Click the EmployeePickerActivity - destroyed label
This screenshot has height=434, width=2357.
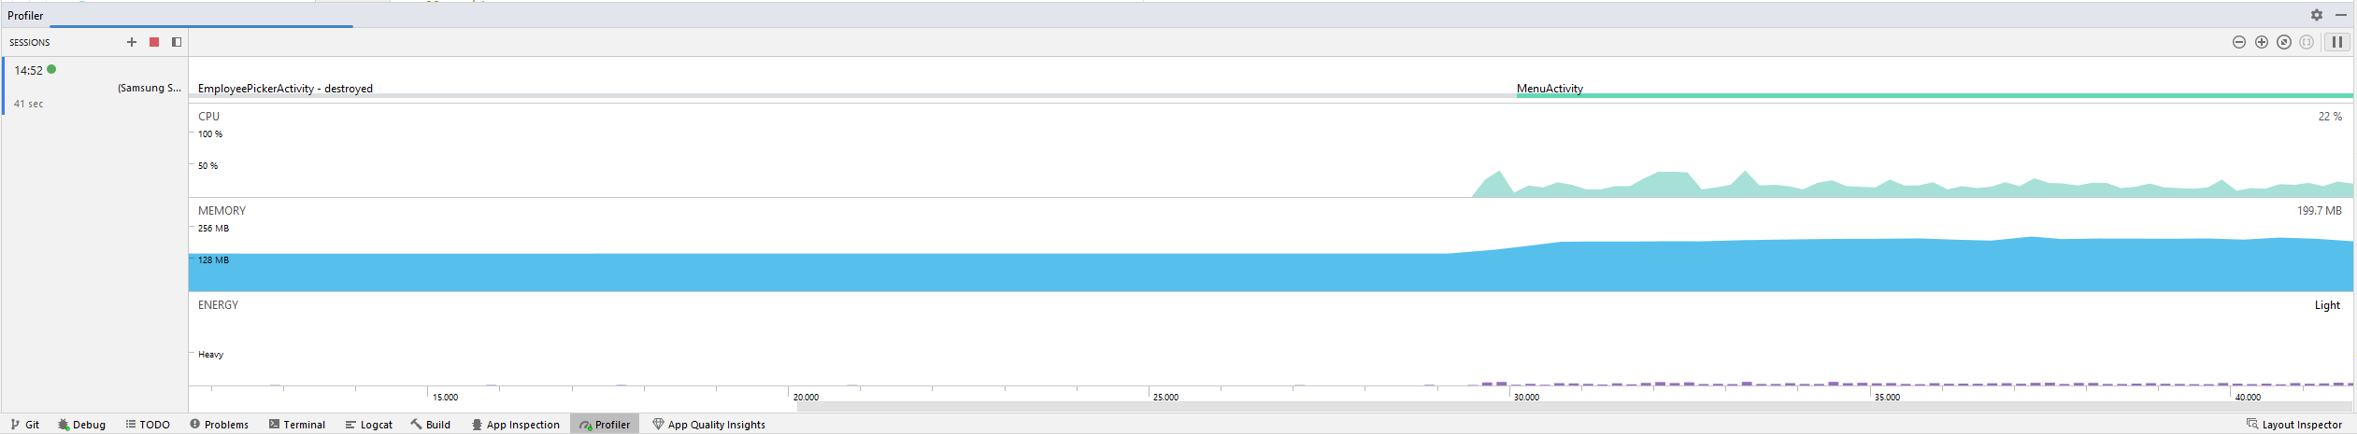coord(285,89)
